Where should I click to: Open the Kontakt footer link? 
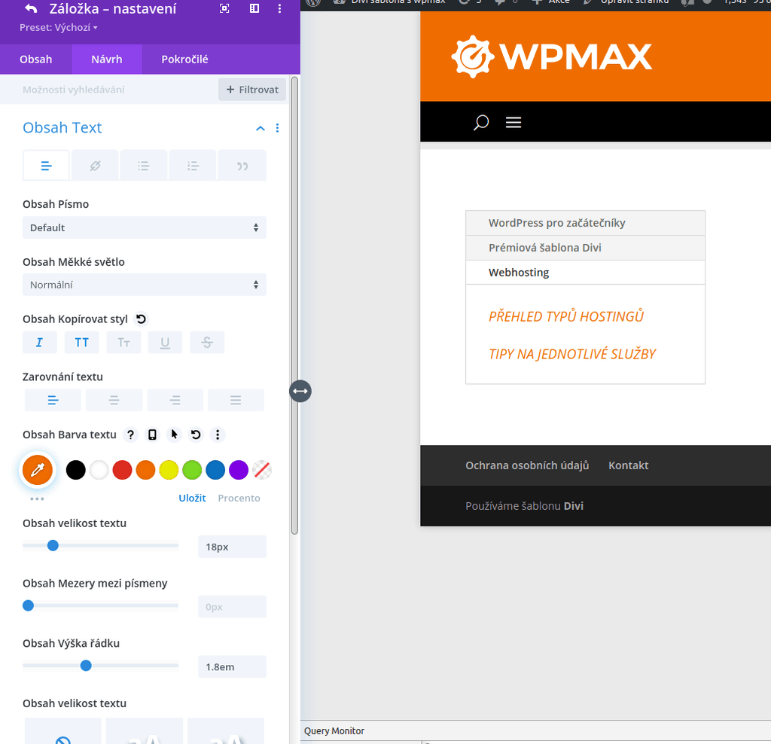pos(629,465)
